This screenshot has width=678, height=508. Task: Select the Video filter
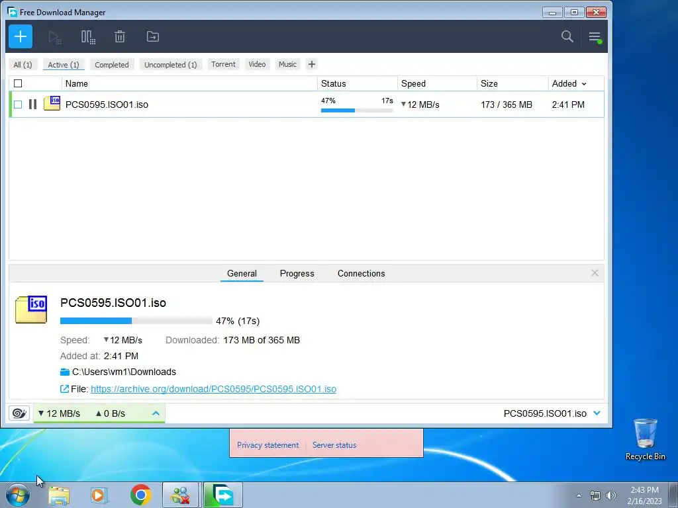[257, 64]
